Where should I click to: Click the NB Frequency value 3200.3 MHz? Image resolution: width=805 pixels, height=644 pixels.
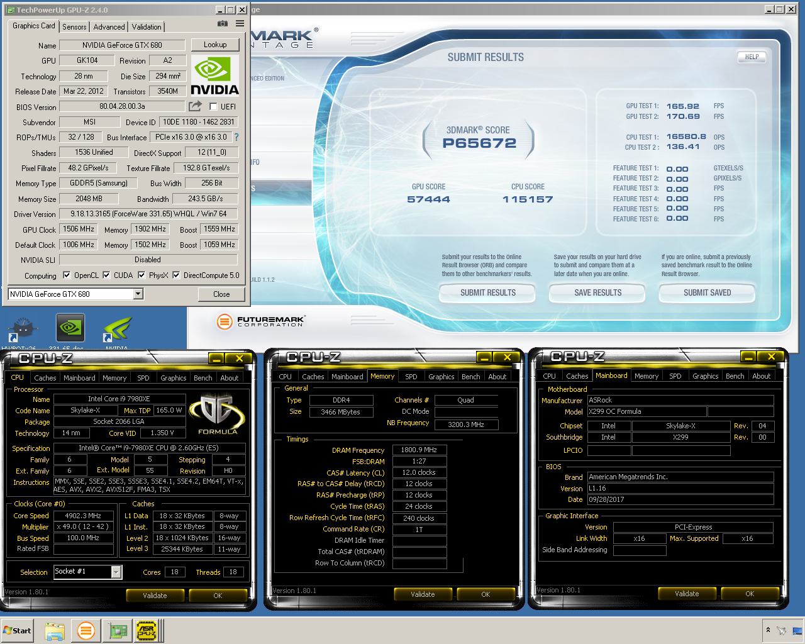click(x=466, y=425)
